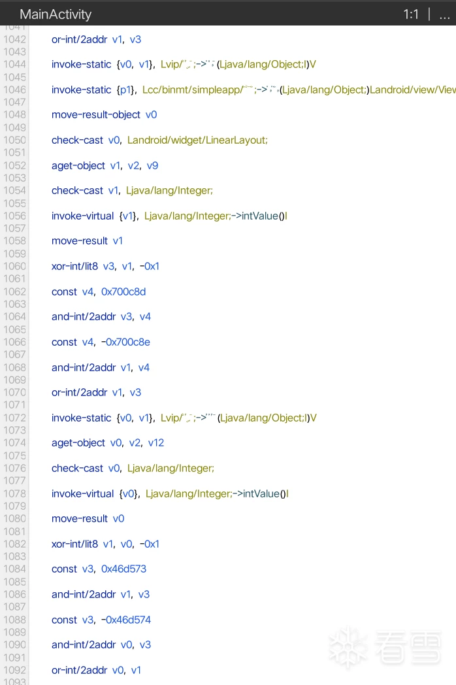The image size is (456, 685).
Task: Click invoke-virtual {v1} intValue line
Action: pyautogui.click(x=169, y=216)
